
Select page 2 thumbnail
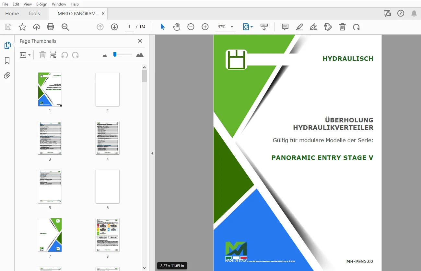[x=108, y=89]
